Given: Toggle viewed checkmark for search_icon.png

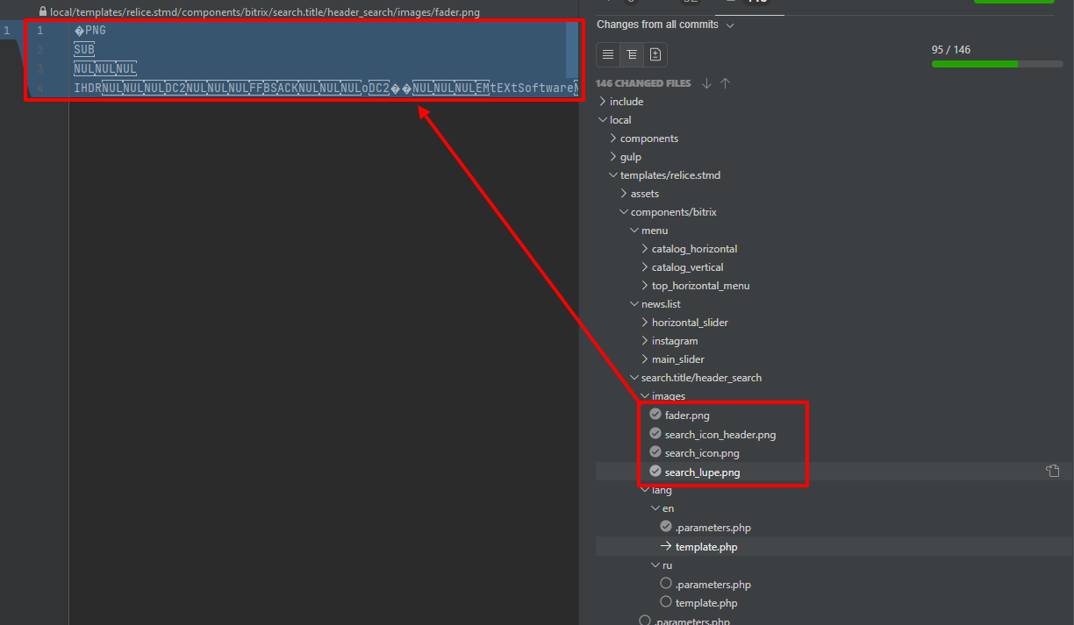Looking at the screenshot, I should pyautogui.click(x=655, y=452).
